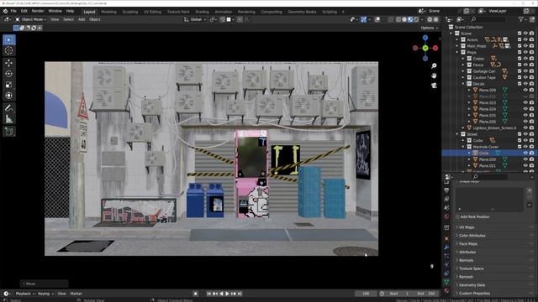The height and width of the screenshot is (302, 538).
Task: Open the File menu
Action: pos(13,11)
